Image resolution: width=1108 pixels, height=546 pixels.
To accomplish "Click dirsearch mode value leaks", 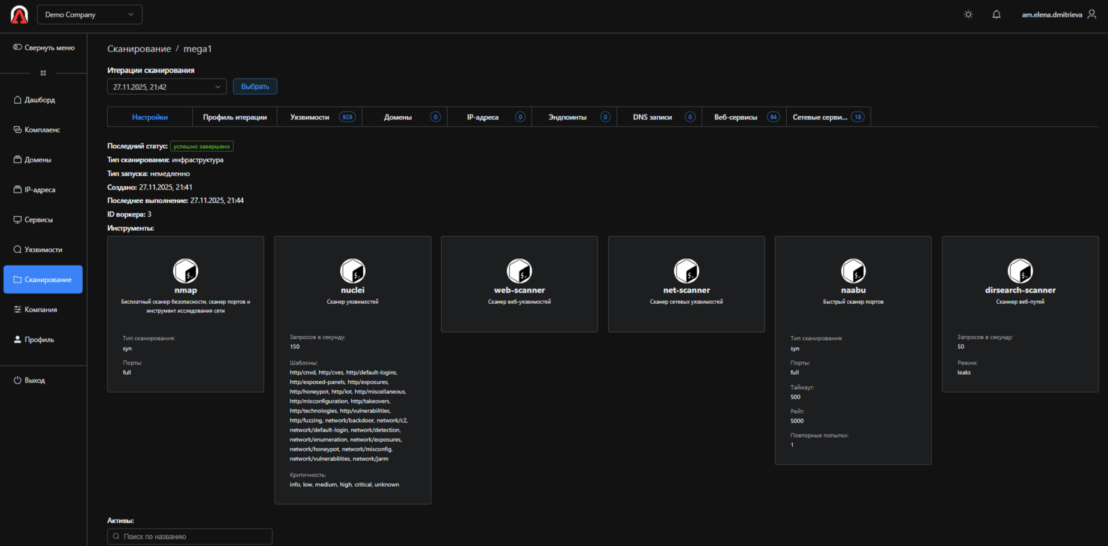I will 964,372.
